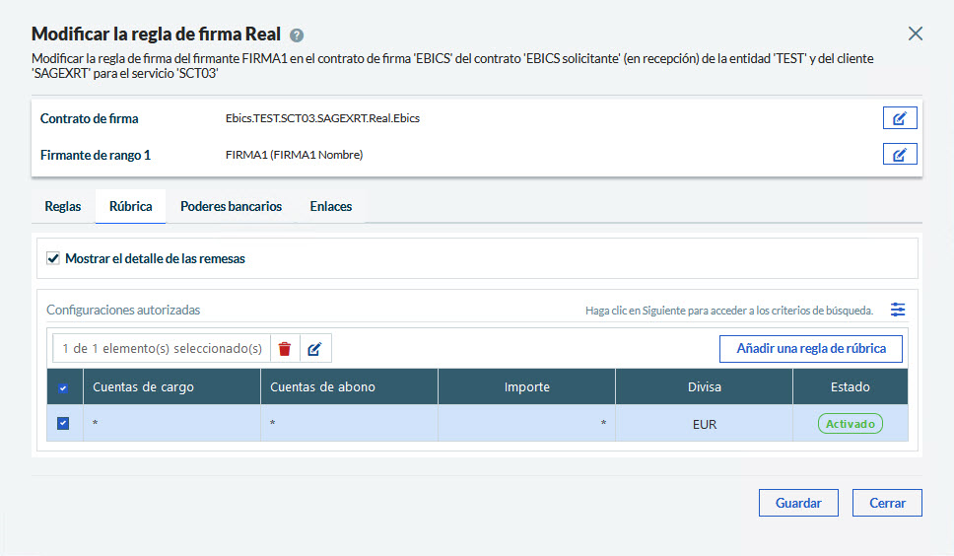Open search criteria filter sliders icon
Screen dimensions: 954x556
coord(898,310)
